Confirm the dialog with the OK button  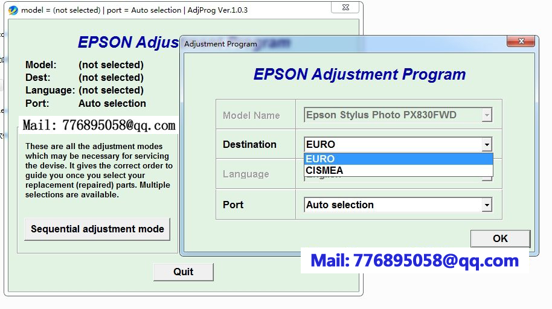click(500, 238)
